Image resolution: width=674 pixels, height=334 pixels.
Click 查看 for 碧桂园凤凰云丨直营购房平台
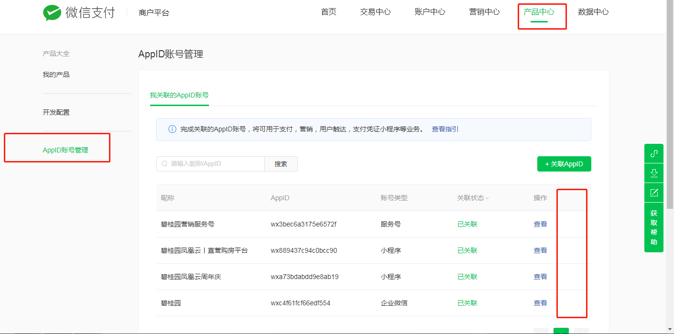coord(540,250)
